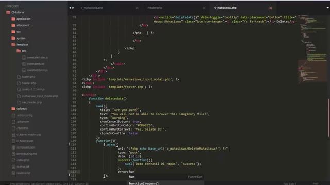Open .htaccess file in sidebar
The width and height of the screenshot is (330, 185).
pos(22,128)
